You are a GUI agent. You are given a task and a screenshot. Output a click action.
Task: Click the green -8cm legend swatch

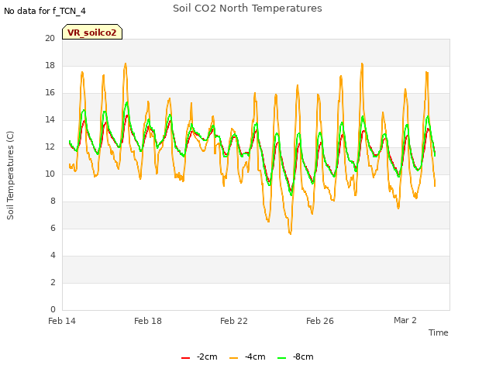click(281, 358)
